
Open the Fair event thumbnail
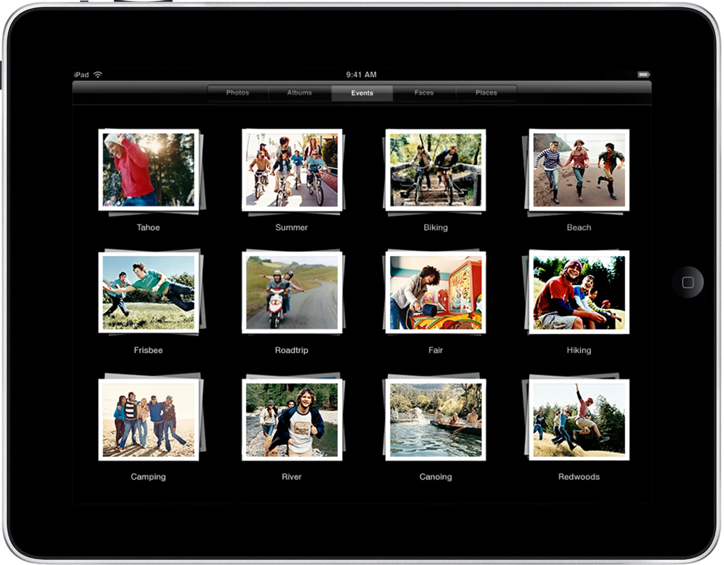point(436,293)
